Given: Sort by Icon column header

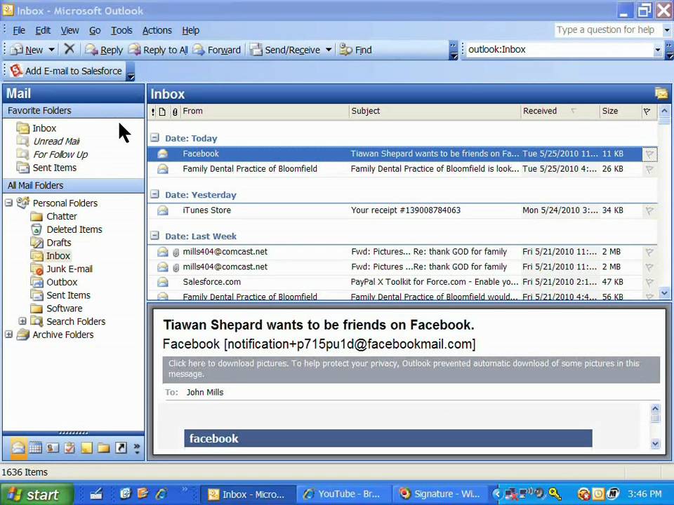Looking at the screenshot, I should click(162, 112).
